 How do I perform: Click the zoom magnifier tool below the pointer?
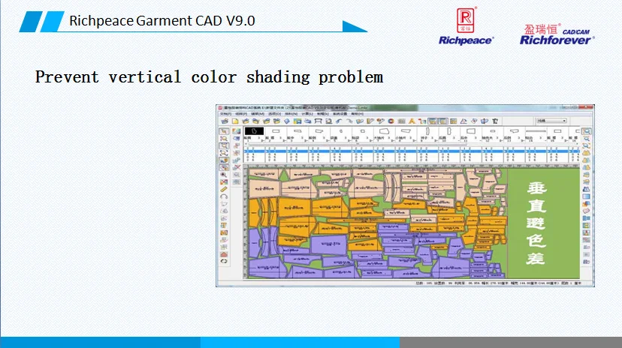point(224,139)
